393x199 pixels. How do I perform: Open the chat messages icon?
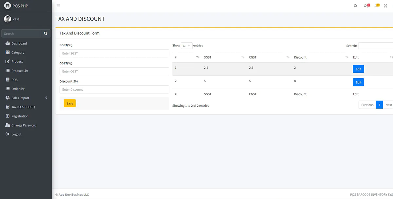pos(366,6)
